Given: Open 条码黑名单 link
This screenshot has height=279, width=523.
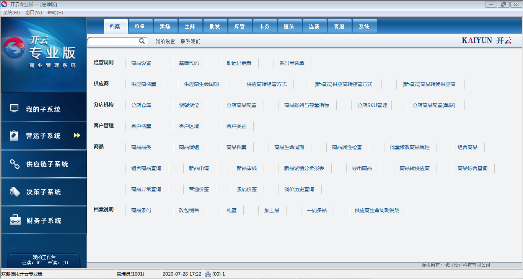Looking at the screenshot, I should click(292, 63).
